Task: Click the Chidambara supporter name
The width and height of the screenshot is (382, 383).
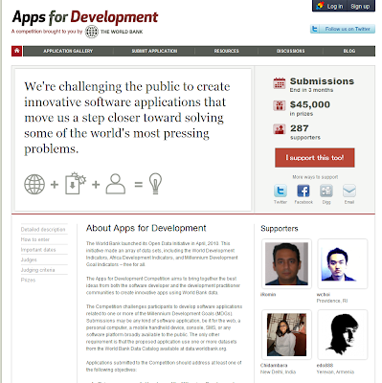Action: click(274, 365)
